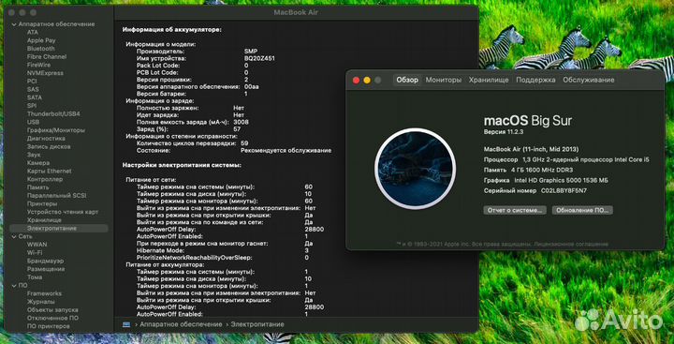Select Размещения in the sidebar
The height and width of the screenshot is (344, 674).
coord(46,269)
